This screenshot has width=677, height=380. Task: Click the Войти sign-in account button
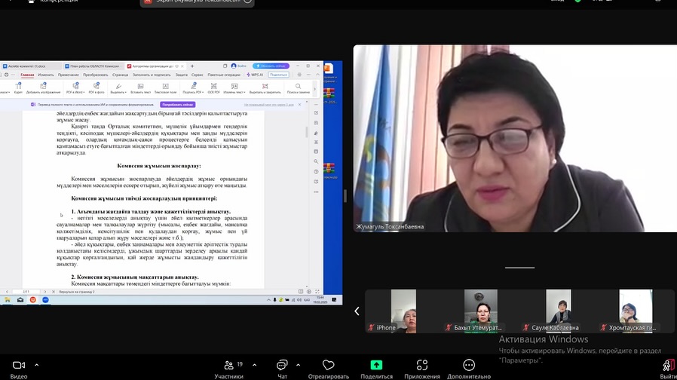click(x=239, y=66)
